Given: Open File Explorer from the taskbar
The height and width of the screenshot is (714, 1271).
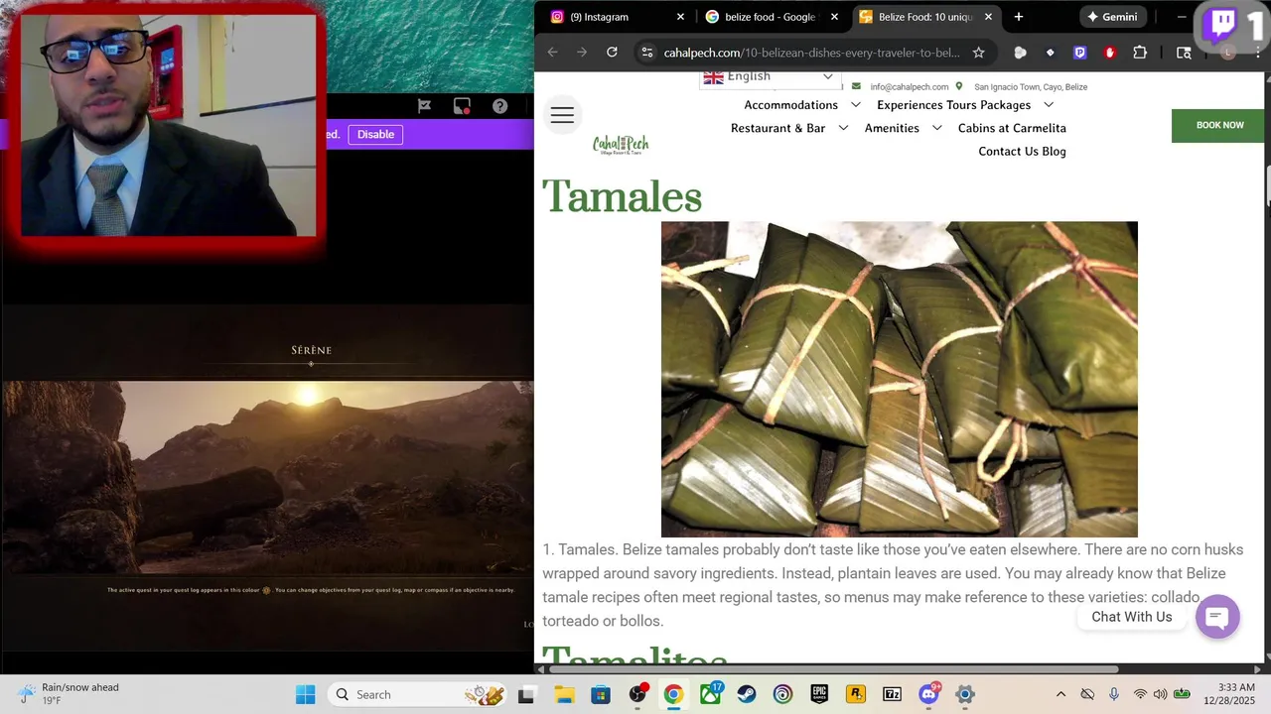Looking at the screenshot, I should 563,694.
